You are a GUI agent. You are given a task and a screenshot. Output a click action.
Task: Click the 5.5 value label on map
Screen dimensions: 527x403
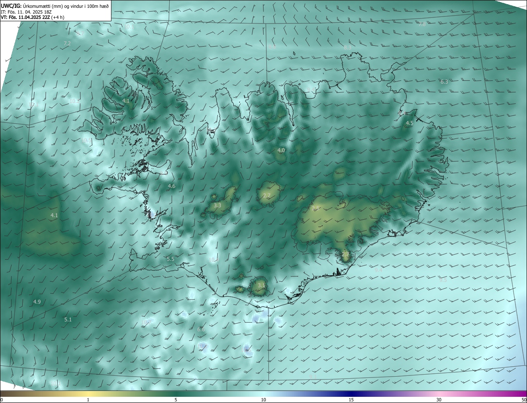(170, 259)
